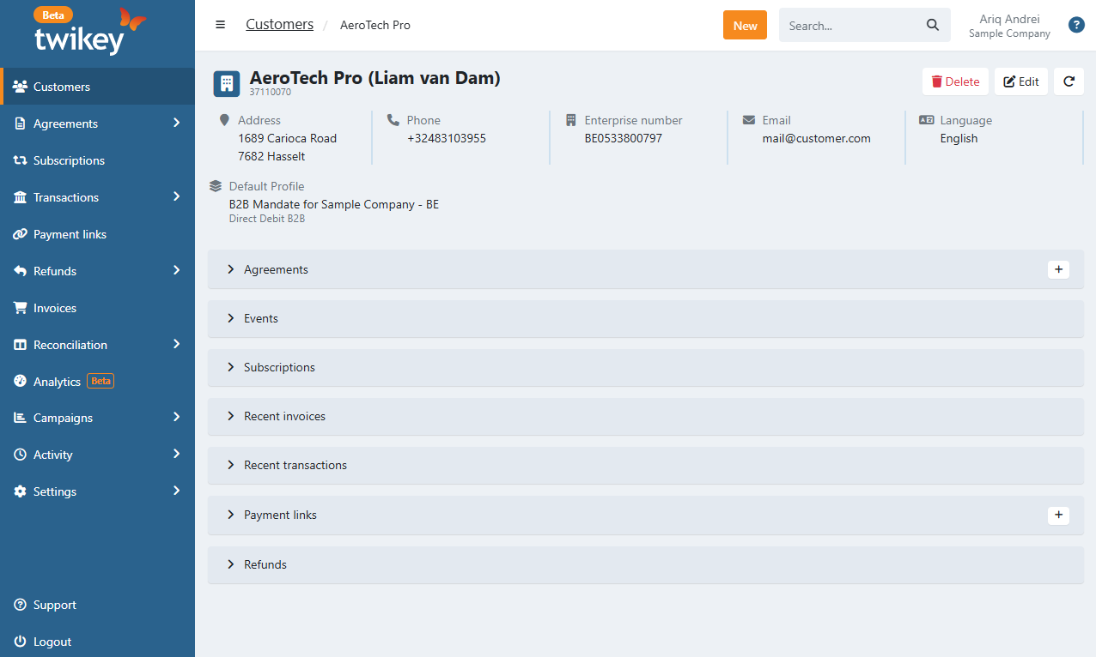Image resolution: width=1096 pixels, height=657 pixels.
Task: Add a payment link with plus icon
Action: [x=1058, y=515]
